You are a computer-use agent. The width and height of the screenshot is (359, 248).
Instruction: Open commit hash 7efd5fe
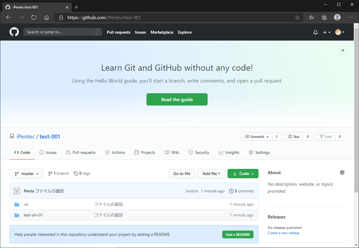[192, 191]
